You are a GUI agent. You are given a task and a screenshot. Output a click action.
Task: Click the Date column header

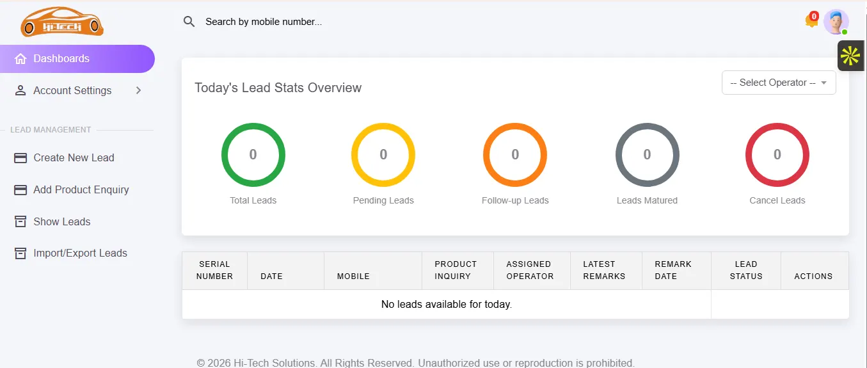tap(285, 270)
